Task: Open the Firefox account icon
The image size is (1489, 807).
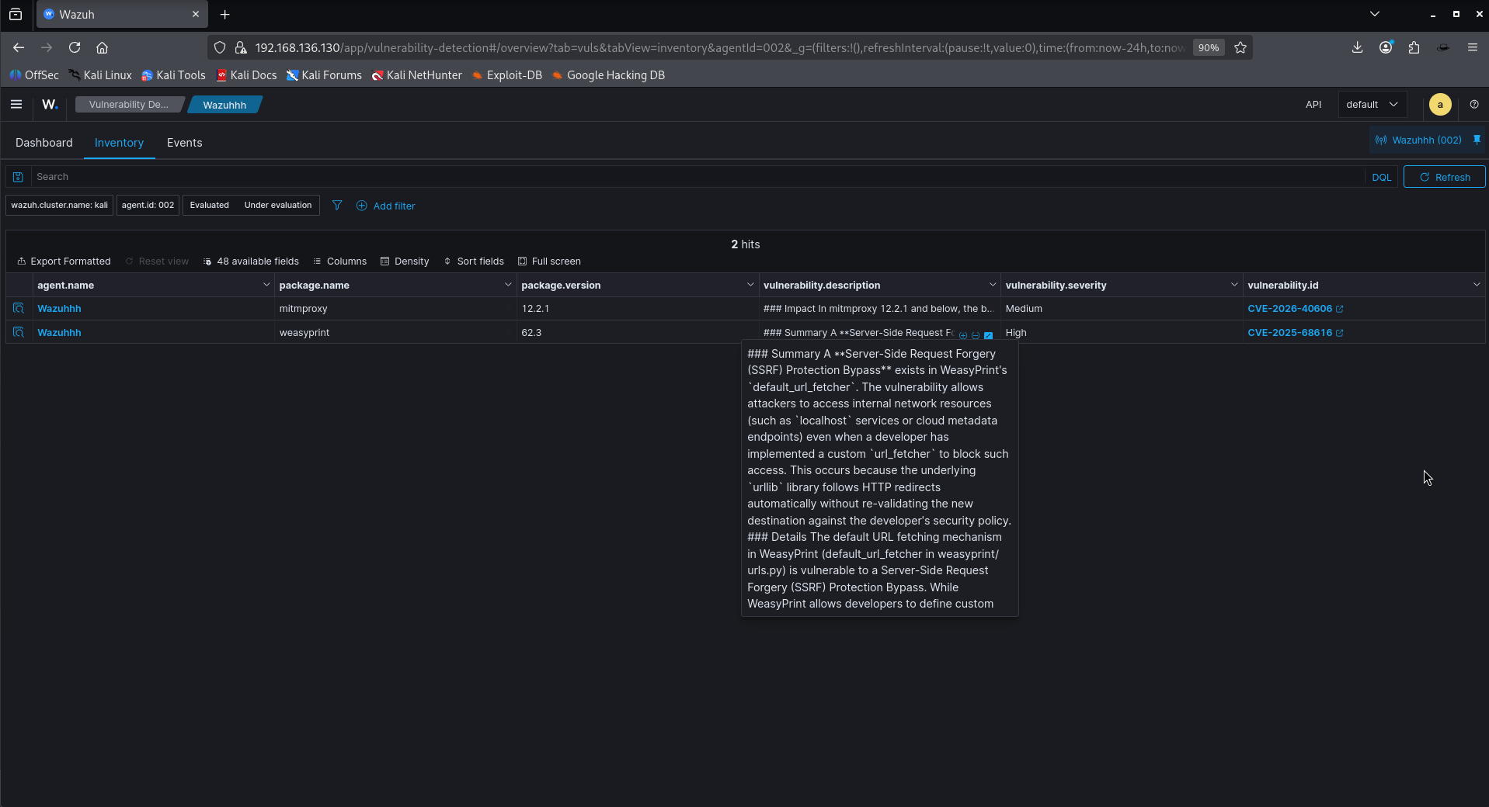Action: [1386, 47]
